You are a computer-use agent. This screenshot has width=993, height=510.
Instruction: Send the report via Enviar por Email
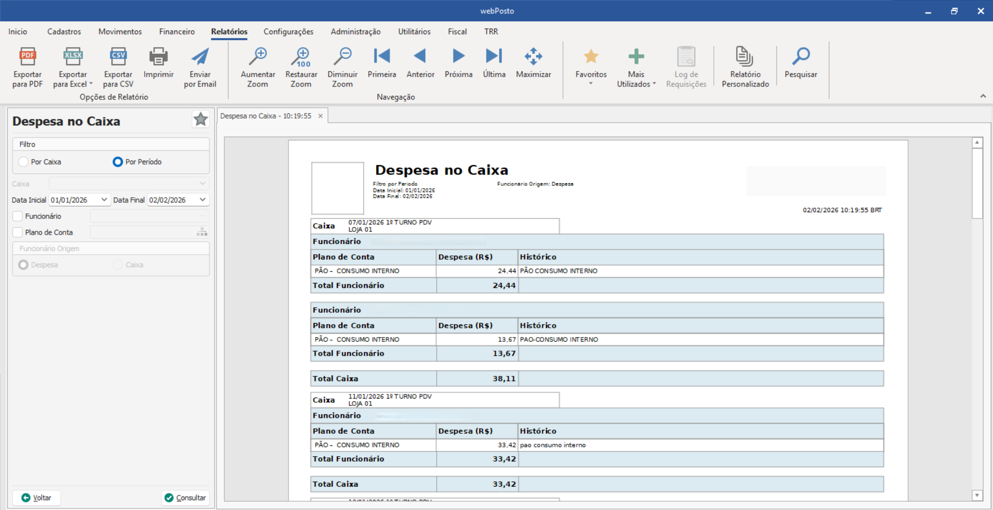[x=200, y=57]
